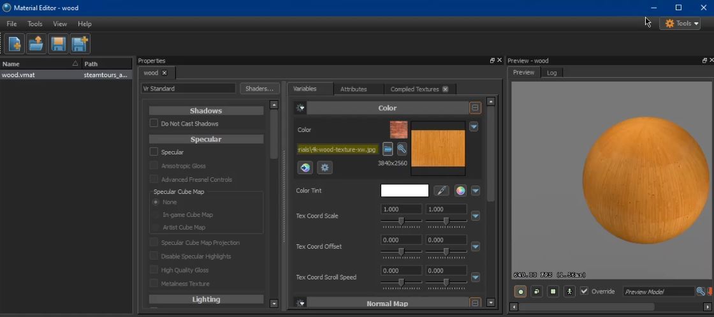Viewport: 714px width, 317px height.
Task: Collapse the Normal Map section
Action: tap(475, 304)
